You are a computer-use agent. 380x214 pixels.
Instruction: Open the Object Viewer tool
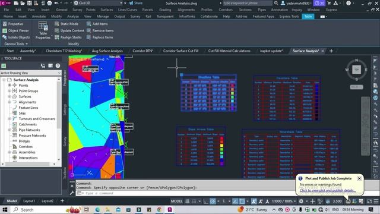tap(16, 30)
